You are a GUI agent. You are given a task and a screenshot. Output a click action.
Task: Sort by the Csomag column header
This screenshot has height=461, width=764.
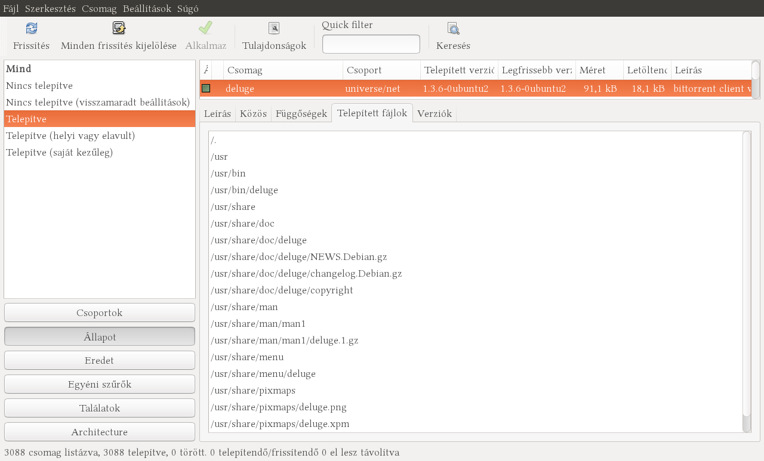pos(283,70)
